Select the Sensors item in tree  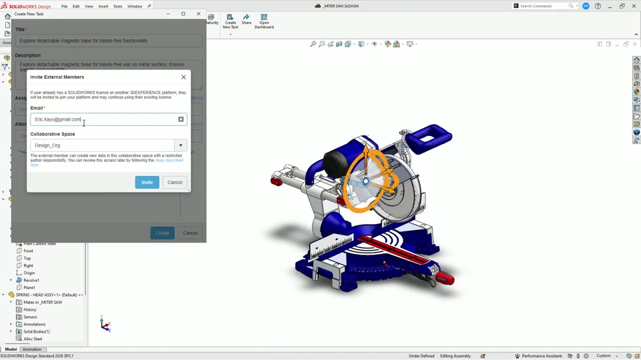[x=30, y=317]
